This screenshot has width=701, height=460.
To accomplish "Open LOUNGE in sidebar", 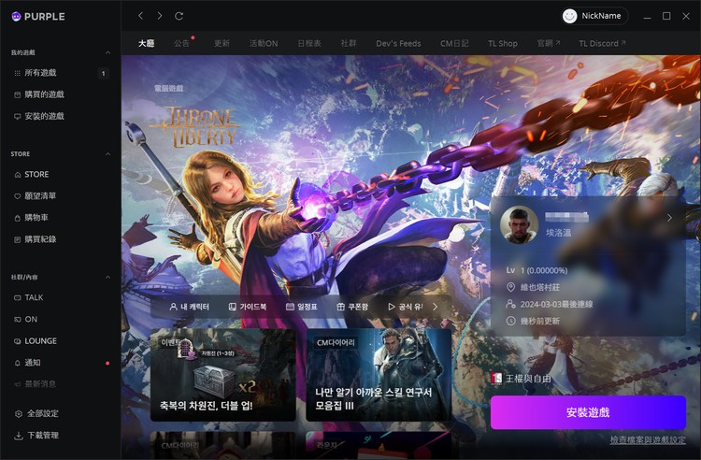I will [36, 341].
